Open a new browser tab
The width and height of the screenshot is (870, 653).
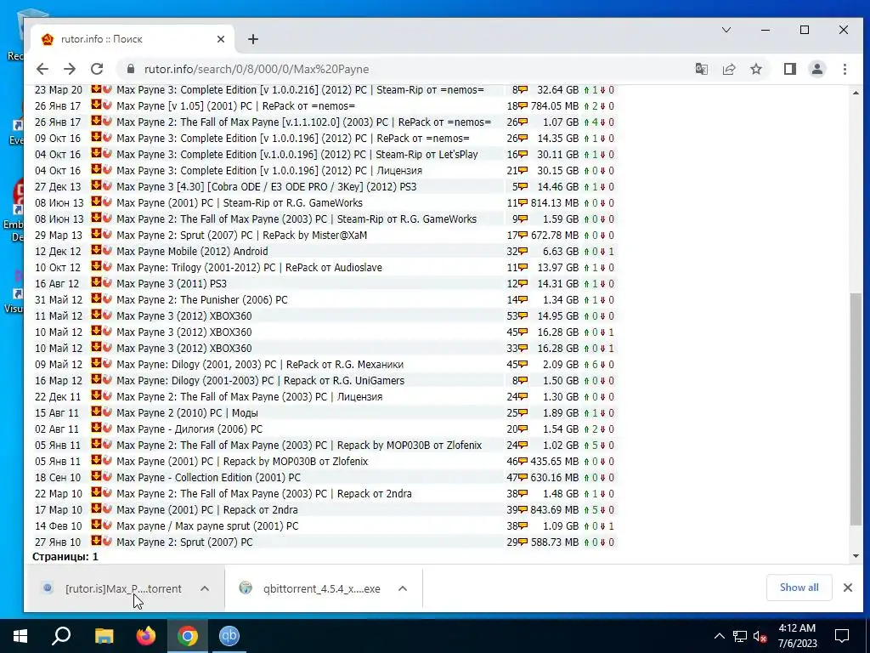253,39
